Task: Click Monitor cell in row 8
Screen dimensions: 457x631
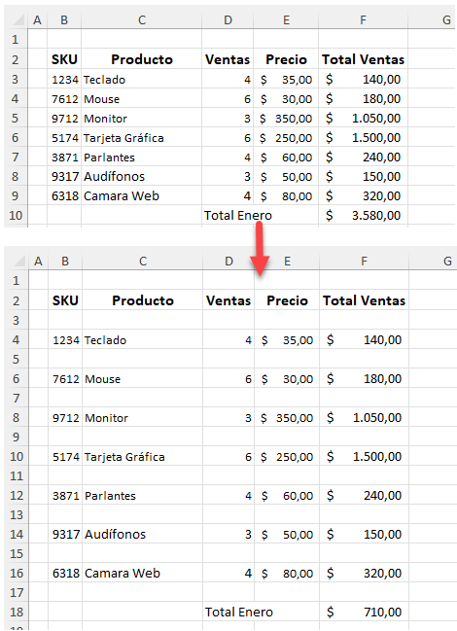Action: 142,418
